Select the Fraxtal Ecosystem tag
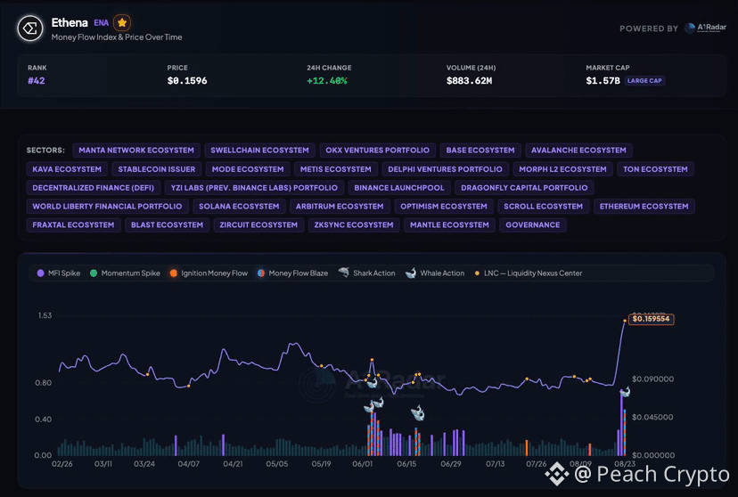The height and width of the screenshot is (497, 738). (x=73, y=224)
